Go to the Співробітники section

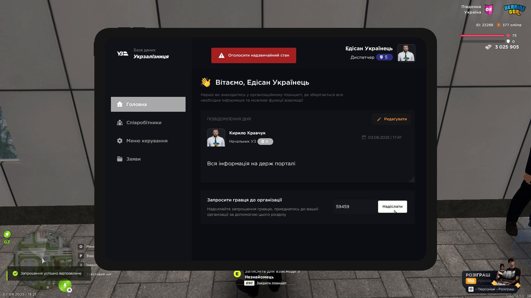[148, 123]
